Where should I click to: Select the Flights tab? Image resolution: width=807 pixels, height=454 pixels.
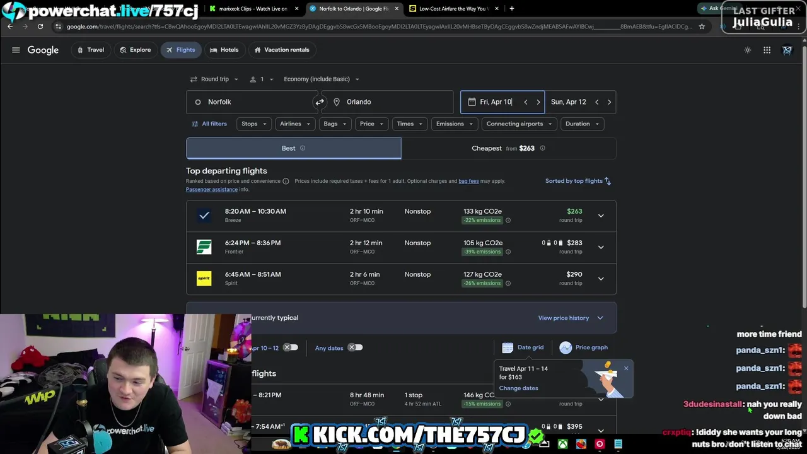181,50
